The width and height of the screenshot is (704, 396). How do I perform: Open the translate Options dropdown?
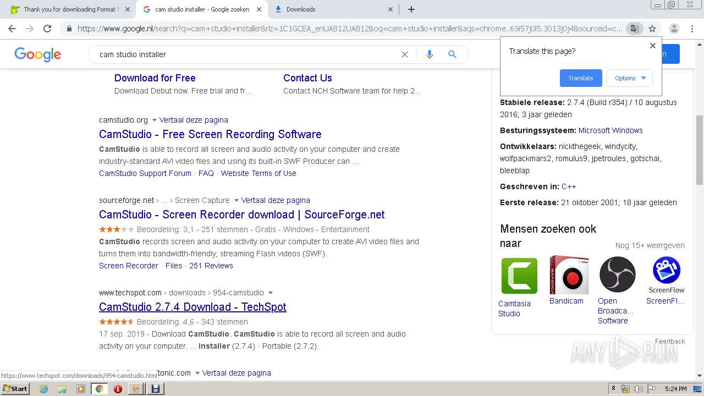point(630,78)
